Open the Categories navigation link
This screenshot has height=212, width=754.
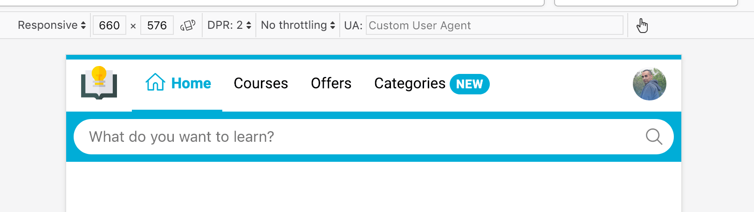tap(410, 83)
